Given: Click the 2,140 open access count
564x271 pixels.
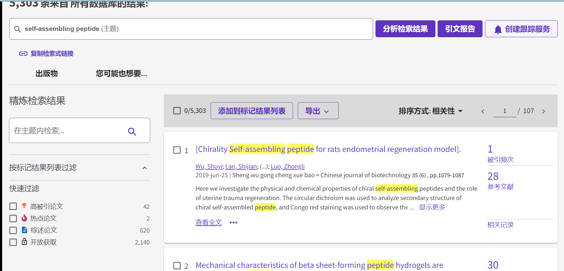Looking at the screenshot, I should 142,242.
